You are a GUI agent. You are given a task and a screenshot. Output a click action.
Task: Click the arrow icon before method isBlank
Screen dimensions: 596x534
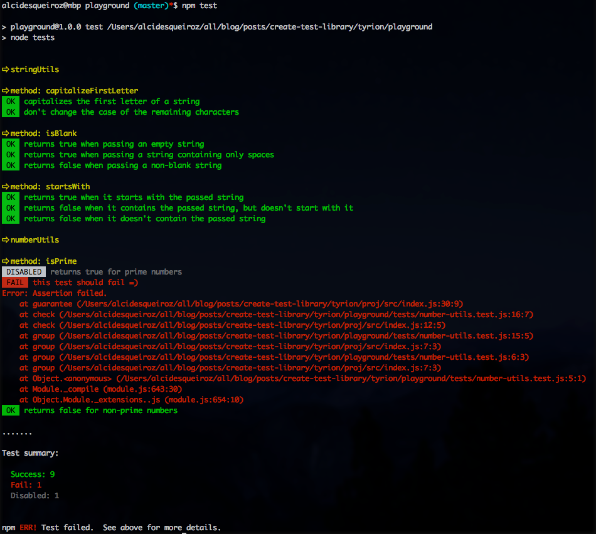6,133
